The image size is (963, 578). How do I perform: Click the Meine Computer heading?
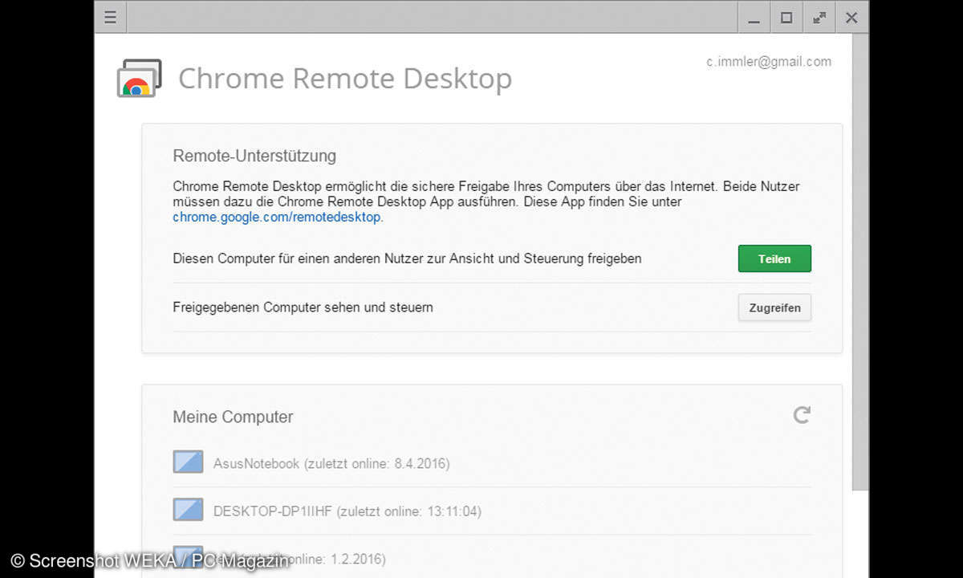(233, 417)
